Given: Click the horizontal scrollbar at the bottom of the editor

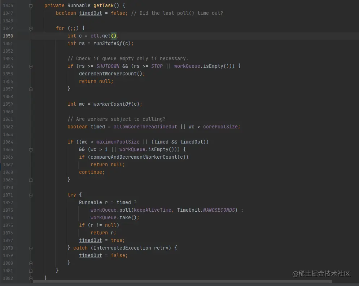Looking at the screenshot, I should pos(183,281).
